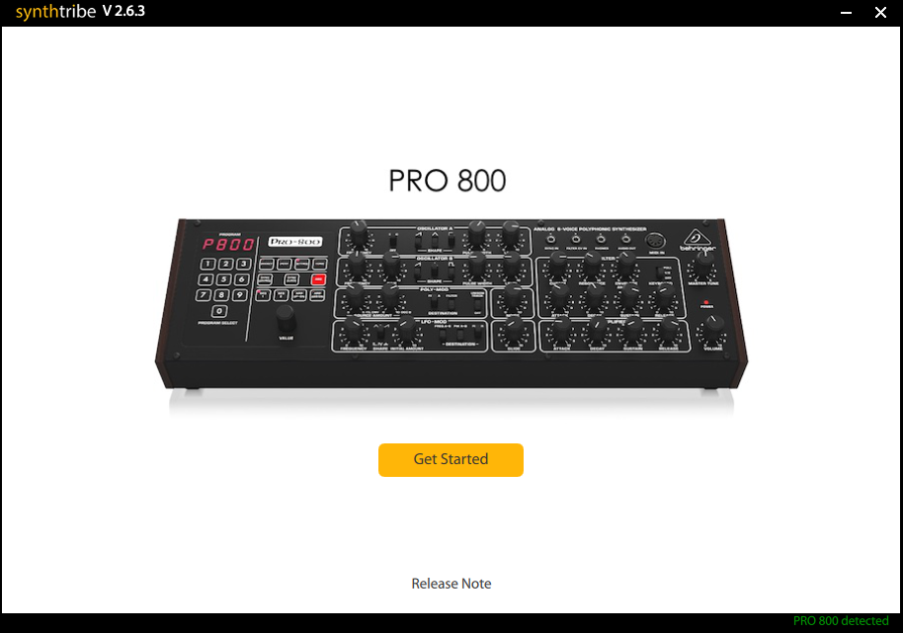Open the Release Note link
Screen dimensions: 903x633
point(451,584)
